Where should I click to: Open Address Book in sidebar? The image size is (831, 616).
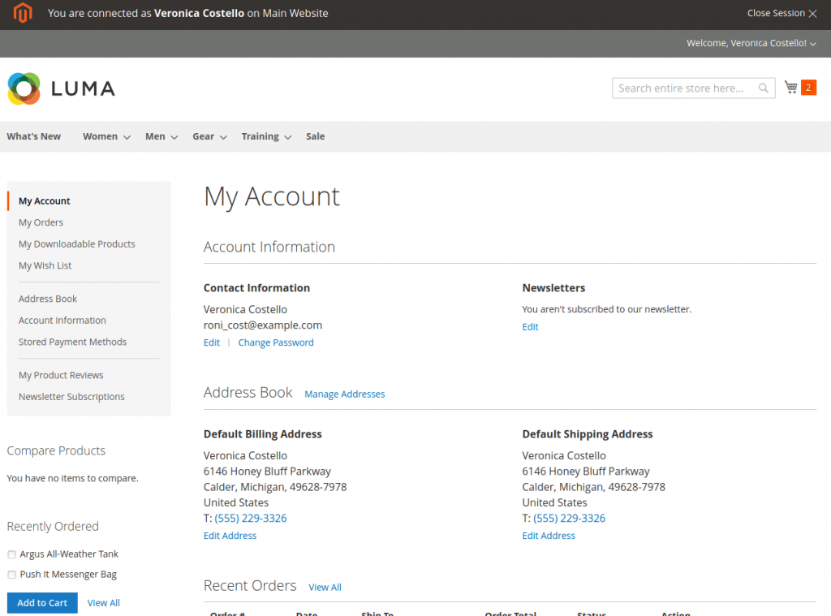tap(48, 299)
